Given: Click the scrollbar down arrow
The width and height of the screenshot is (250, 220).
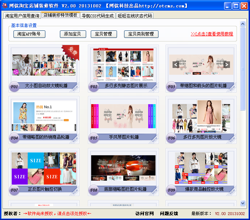Looking at the screenshot, I should [243, 203].
